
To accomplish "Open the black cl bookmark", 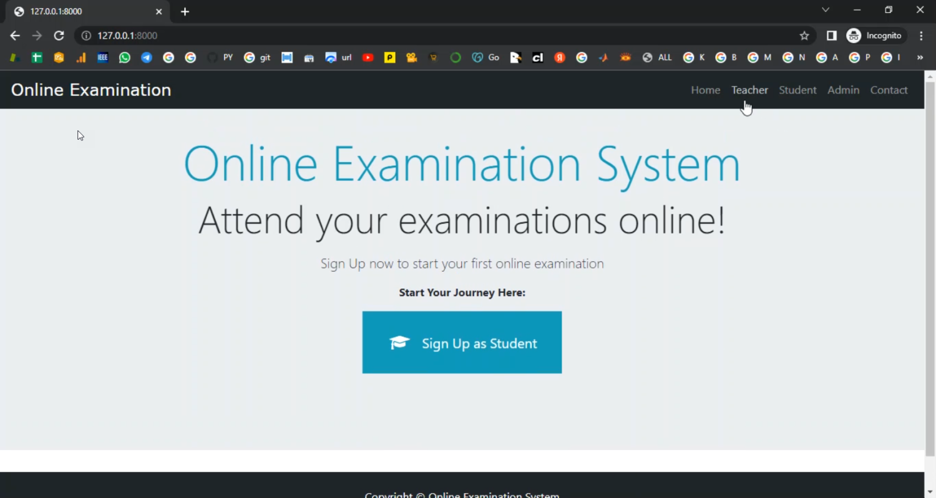I will 538,57.
